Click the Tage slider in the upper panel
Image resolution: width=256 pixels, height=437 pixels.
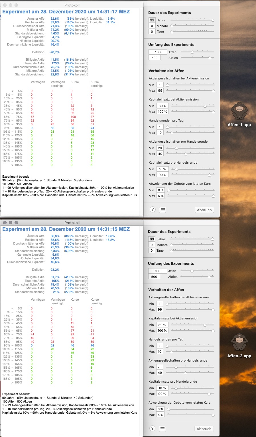[192, 32]
